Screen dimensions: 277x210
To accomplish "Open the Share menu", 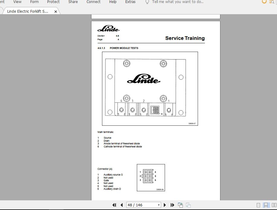I will tap(73, 2).
